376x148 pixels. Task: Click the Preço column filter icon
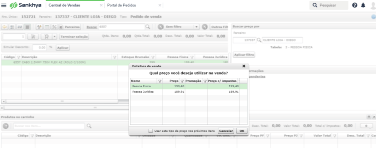point(182,81)
